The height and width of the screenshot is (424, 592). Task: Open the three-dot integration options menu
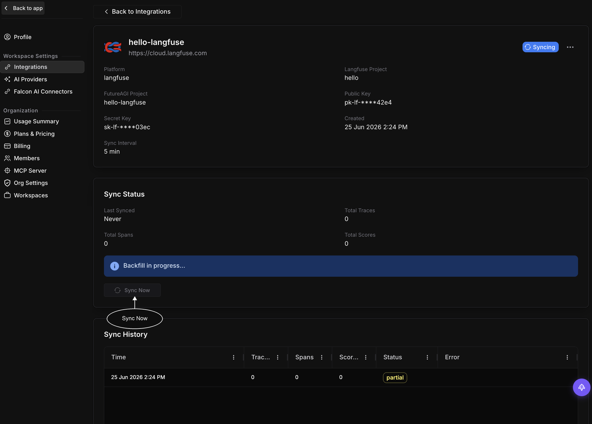(570, 47)
